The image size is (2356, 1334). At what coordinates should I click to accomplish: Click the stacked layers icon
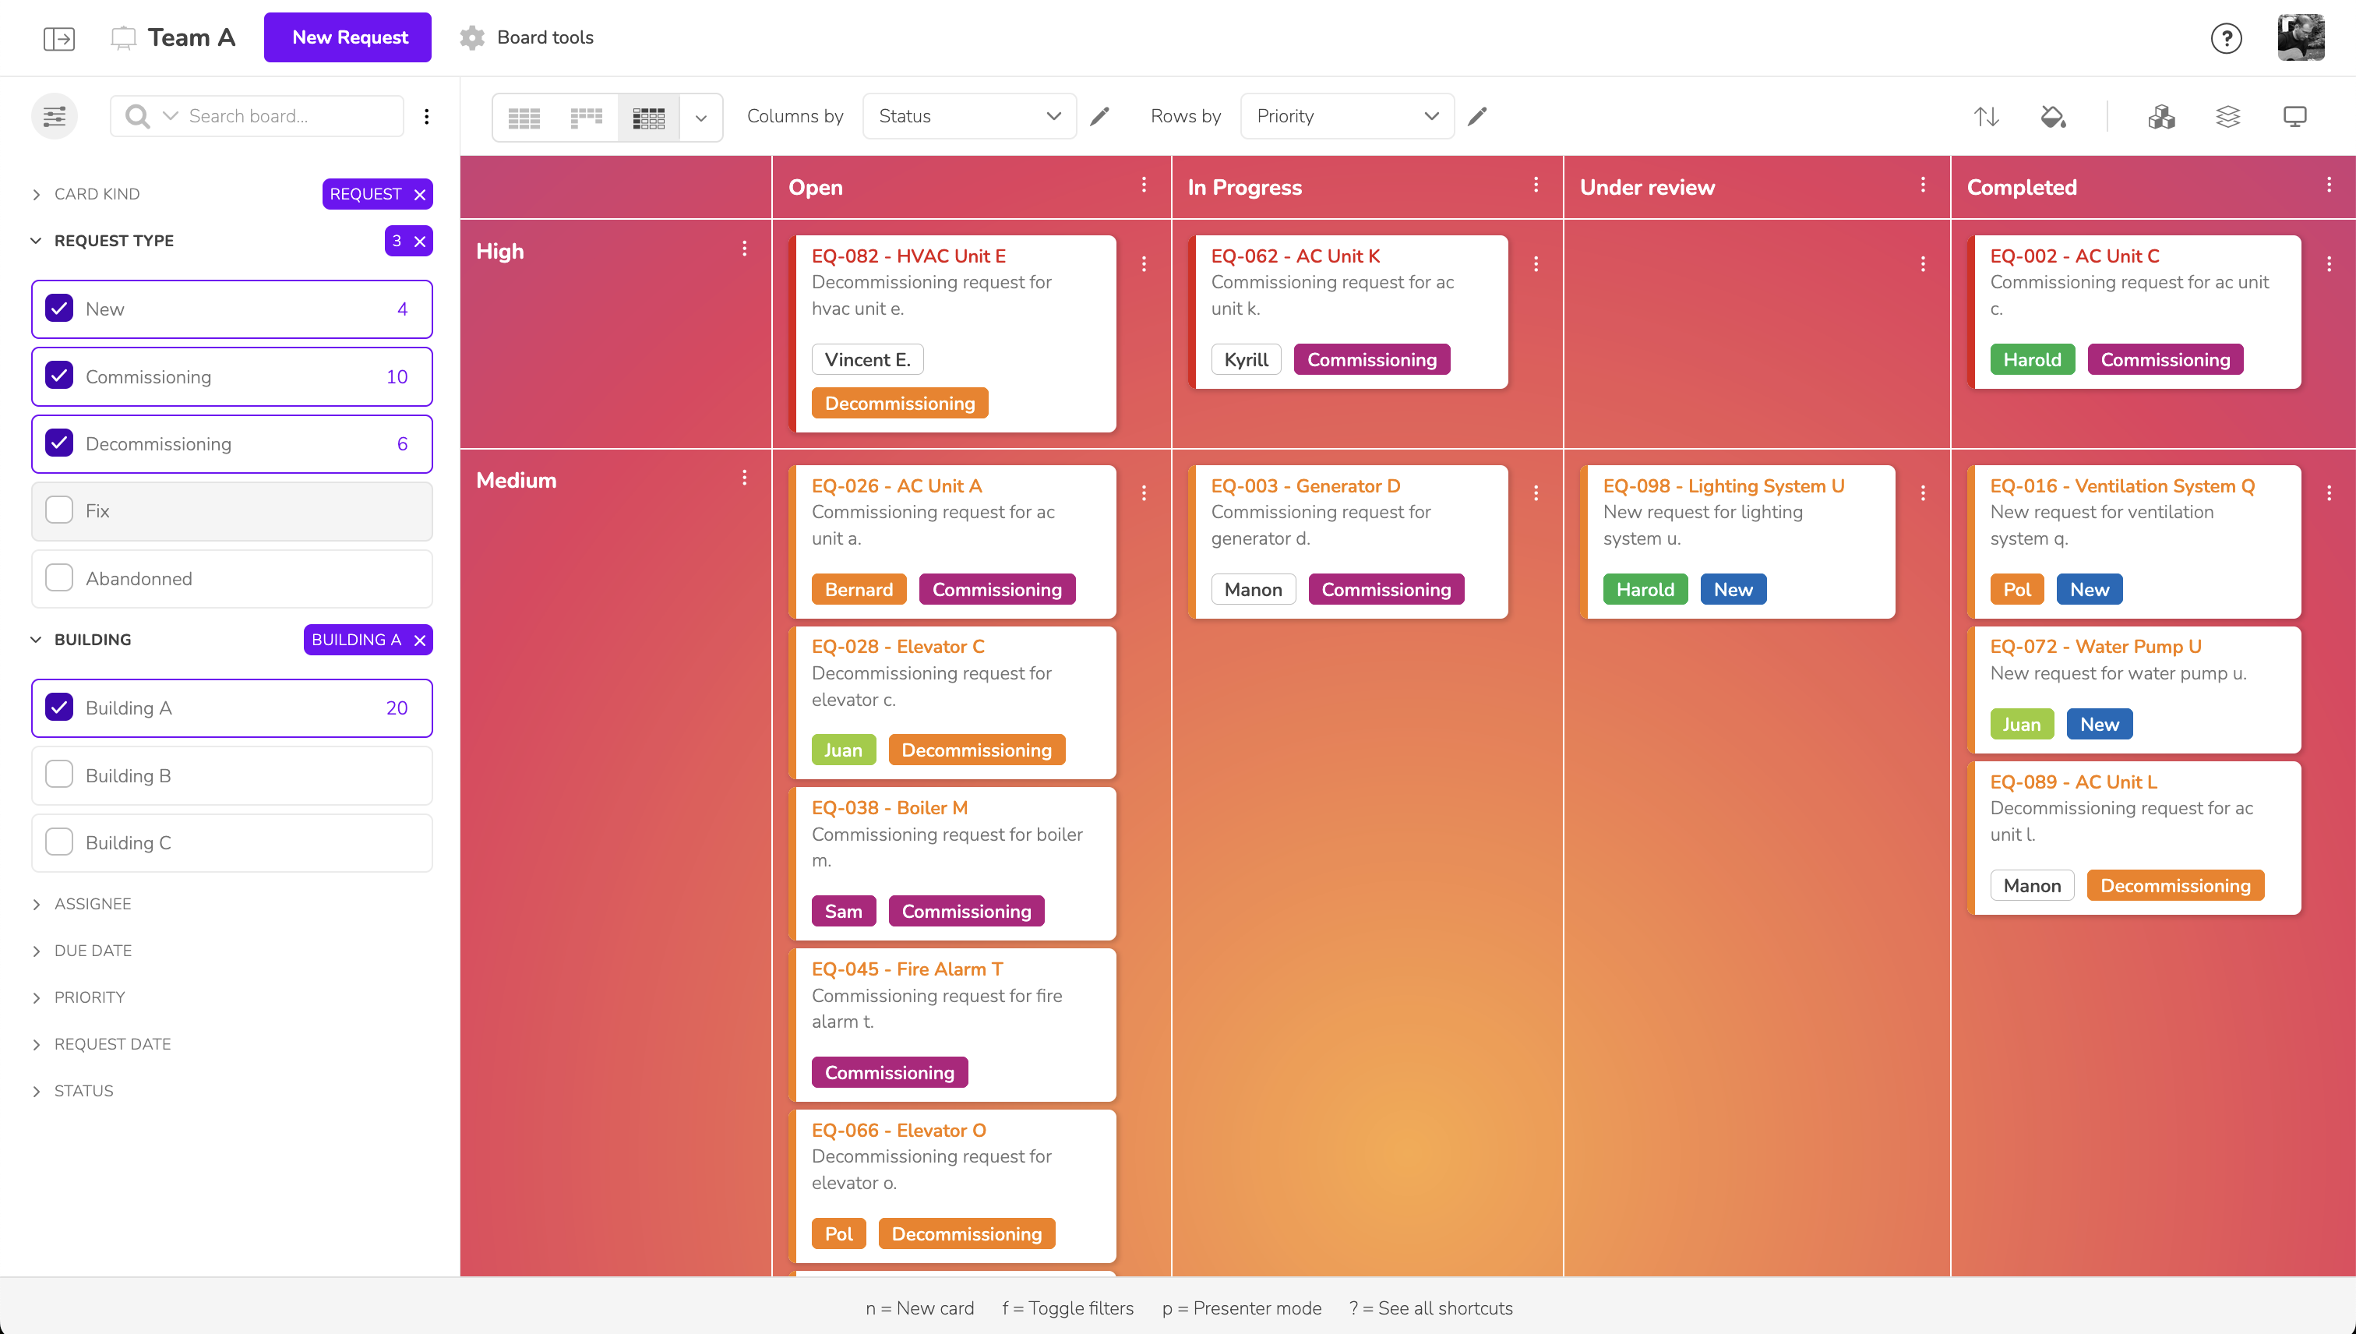pyautogui.click(x=2227, y=116)
